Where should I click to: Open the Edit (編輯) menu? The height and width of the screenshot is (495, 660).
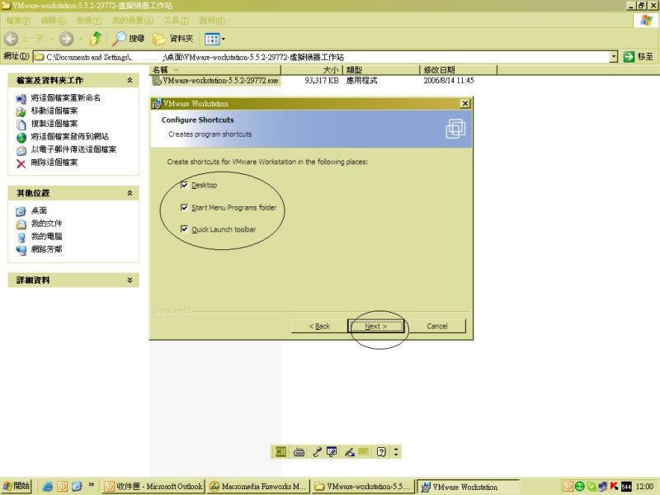(x=54, y=21)
